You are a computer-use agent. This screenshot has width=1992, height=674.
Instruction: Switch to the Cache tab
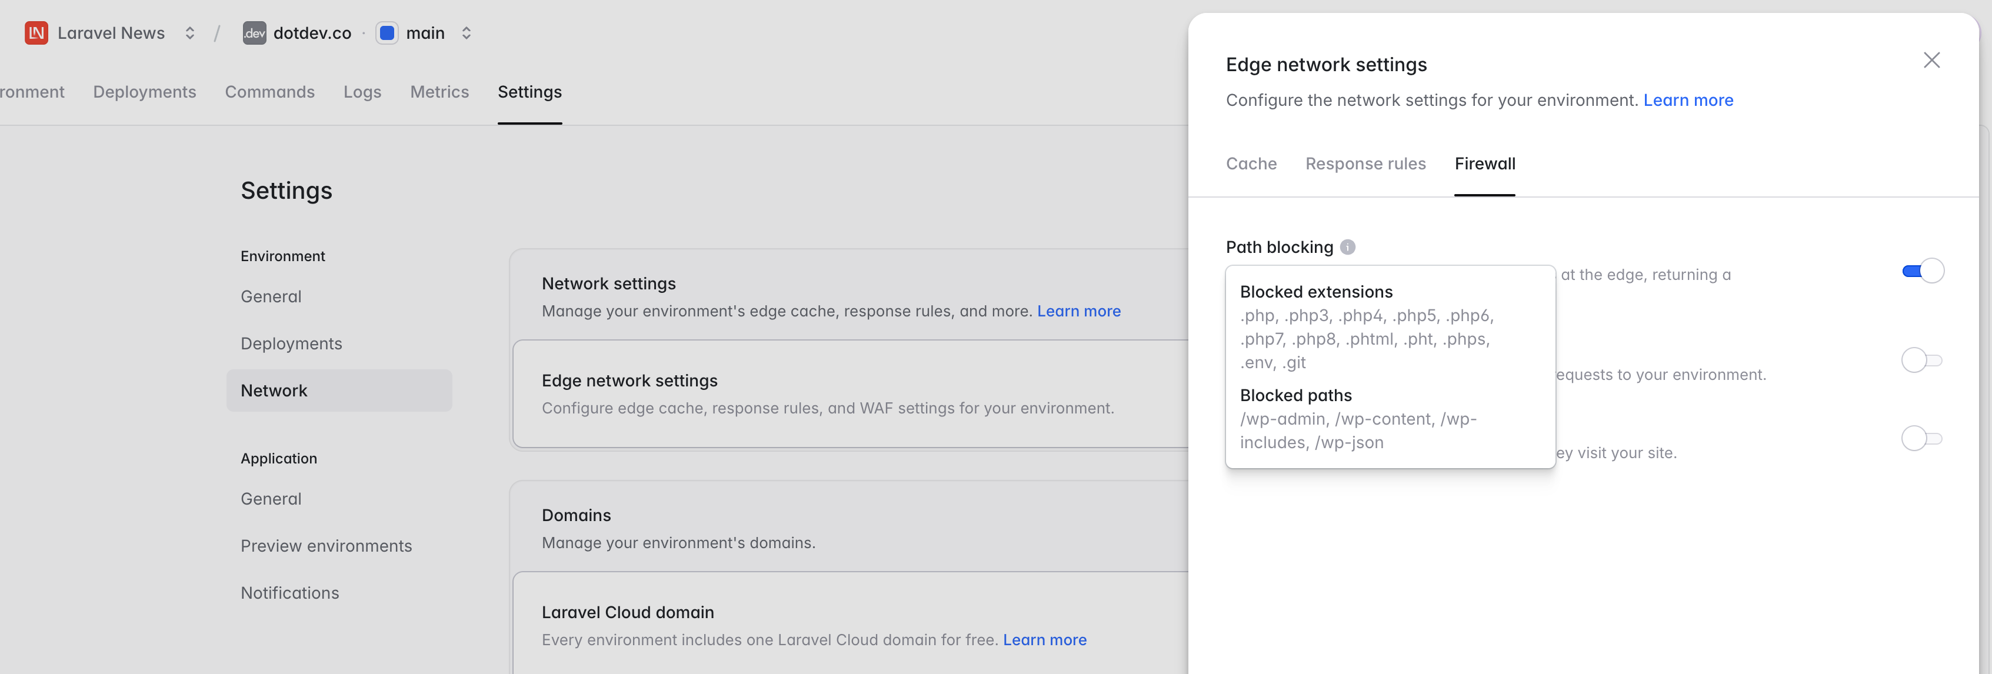click(x=1250, y=164)
